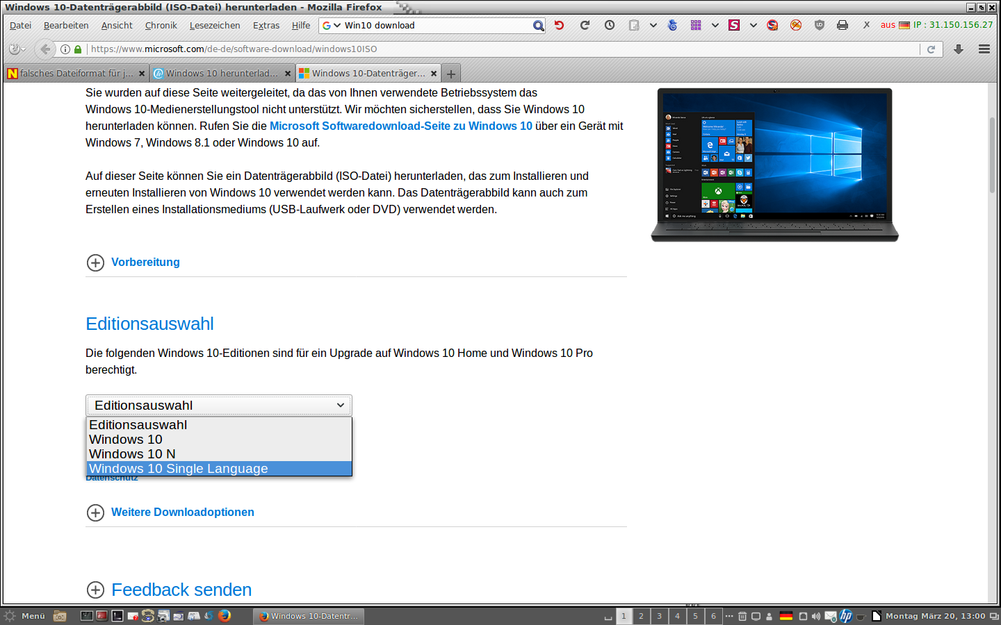Open the Datei menu
Screen dimensions: 1001x625
(20, 26)
